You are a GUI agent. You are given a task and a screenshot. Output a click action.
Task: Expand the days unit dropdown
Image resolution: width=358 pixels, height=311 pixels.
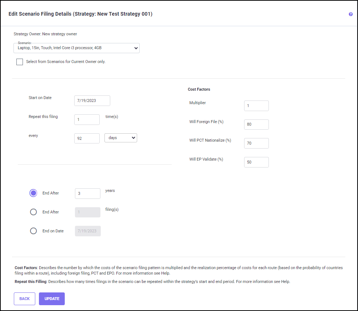tap(121, 138)
